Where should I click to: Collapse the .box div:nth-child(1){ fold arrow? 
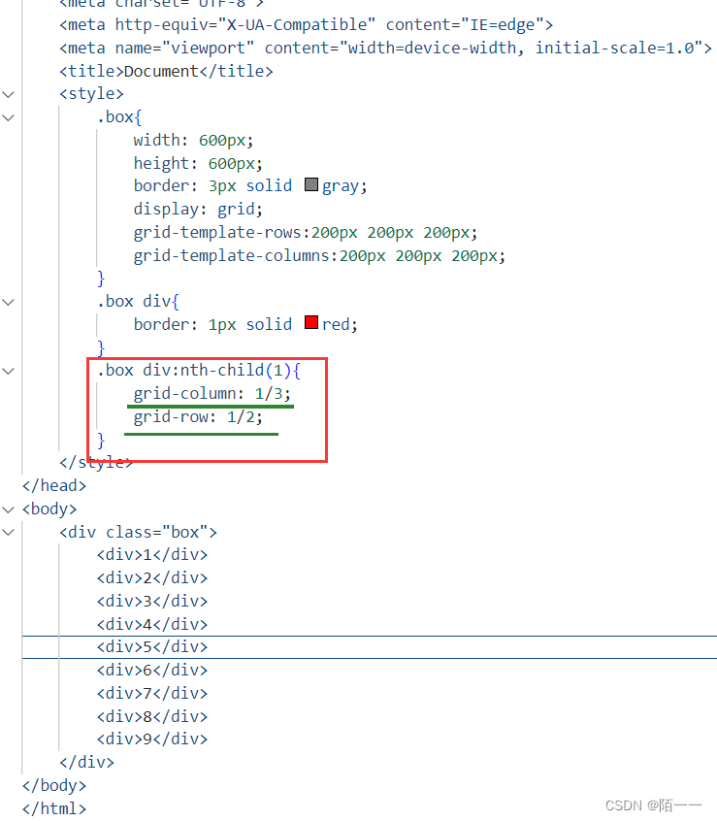click(x=9, y=371)
